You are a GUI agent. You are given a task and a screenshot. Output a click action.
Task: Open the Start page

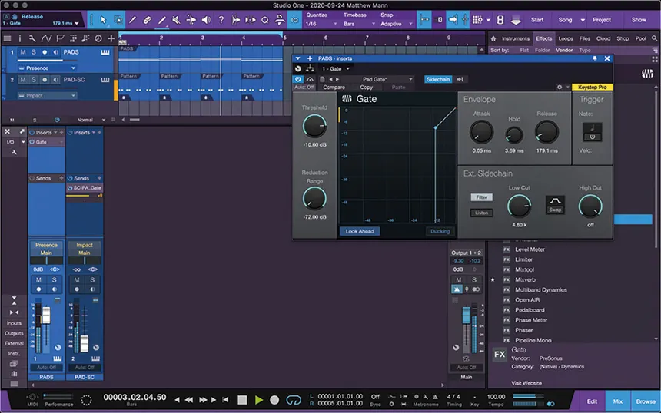(x=537, y=20)
